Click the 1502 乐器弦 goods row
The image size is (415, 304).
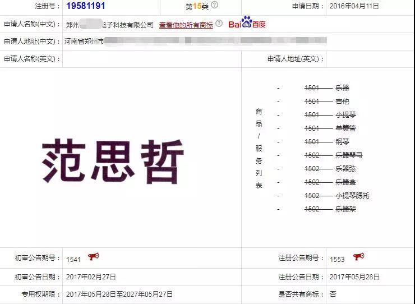(x=330, y=169)
